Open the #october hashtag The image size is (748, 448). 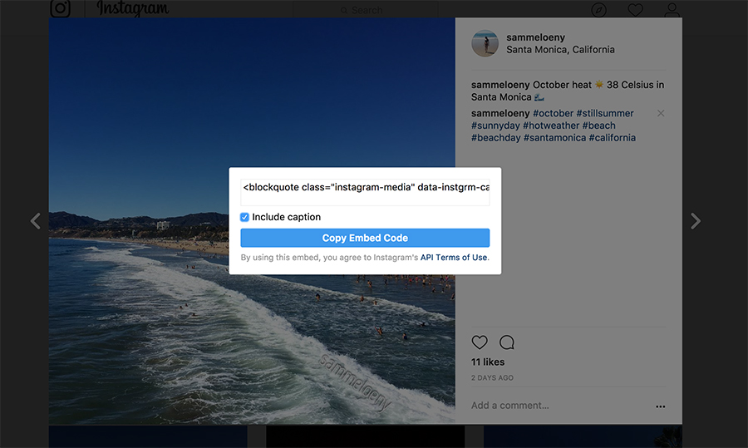(x=553, y=114)
